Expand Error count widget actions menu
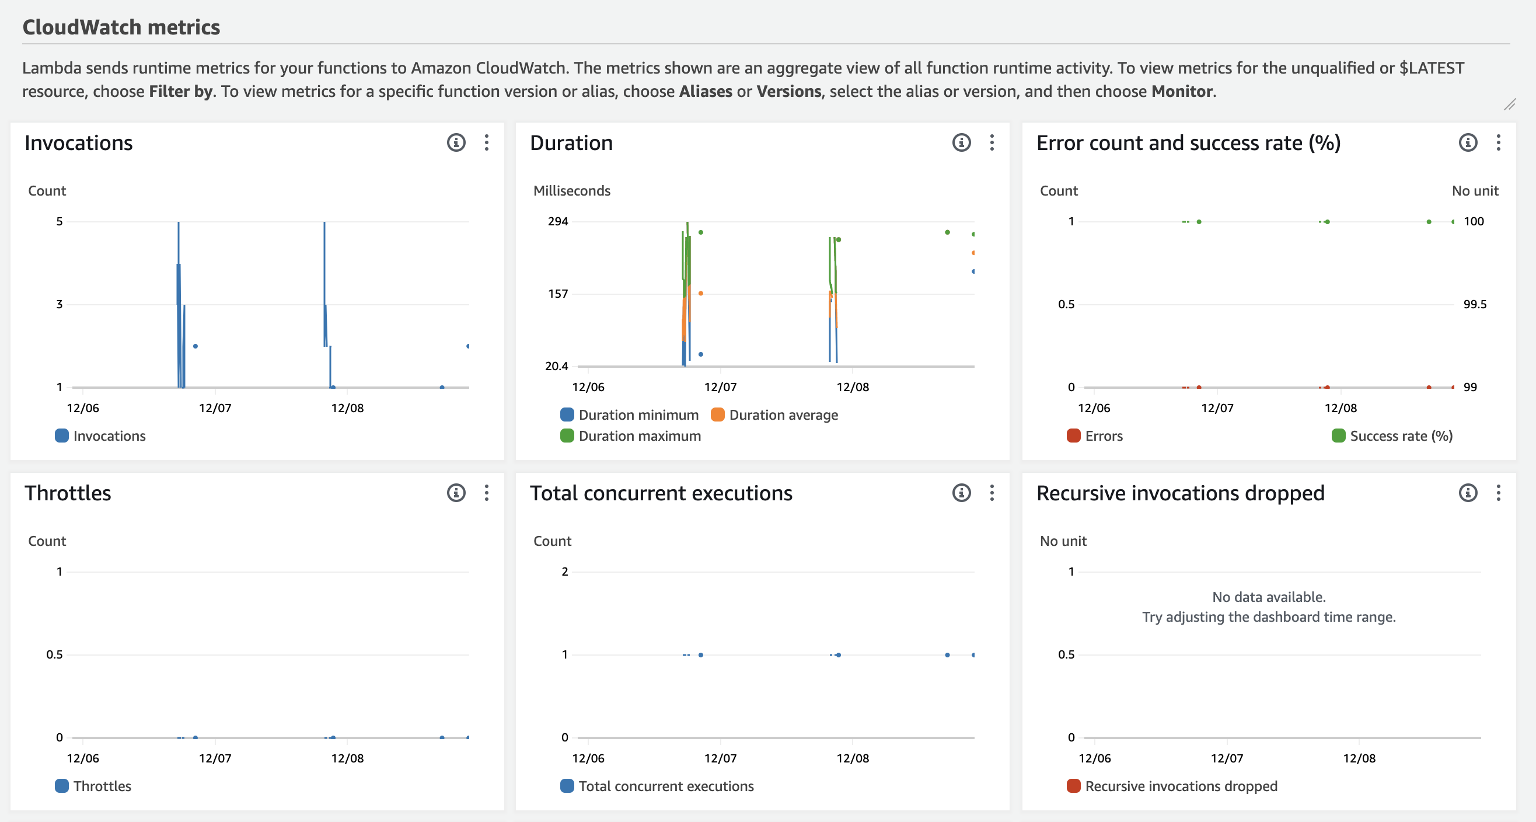 pyautogui.click(x=1498, y=142)
